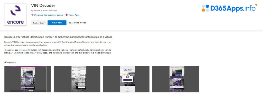
Task: Click the Molly avatar in the third thumbnail
Action: pos(128,75)
